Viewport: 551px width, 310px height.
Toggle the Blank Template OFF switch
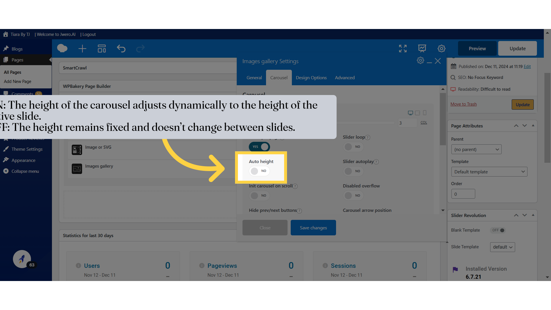(x=498, y=230)
